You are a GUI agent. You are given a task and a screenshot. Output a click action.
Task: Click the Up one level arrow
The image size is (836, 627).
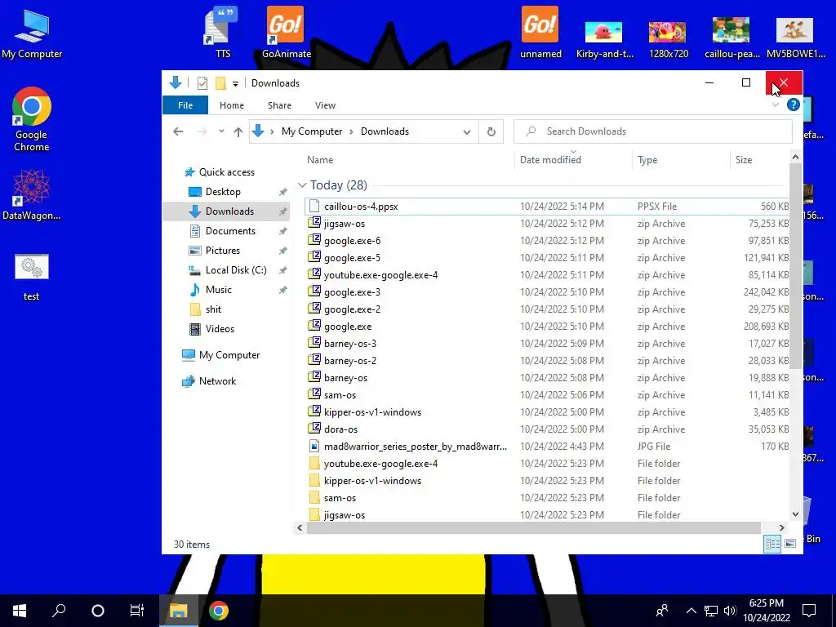click(x=238, y=131)
